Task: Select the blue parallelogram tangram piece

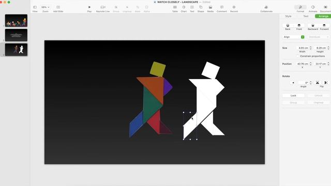Action: [136, 125]
